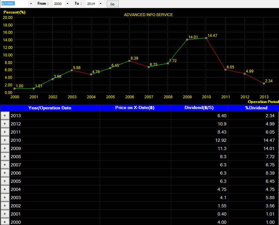
Task: Select the 2.34 %Dividend table cell
Action: tap(253, 116)
